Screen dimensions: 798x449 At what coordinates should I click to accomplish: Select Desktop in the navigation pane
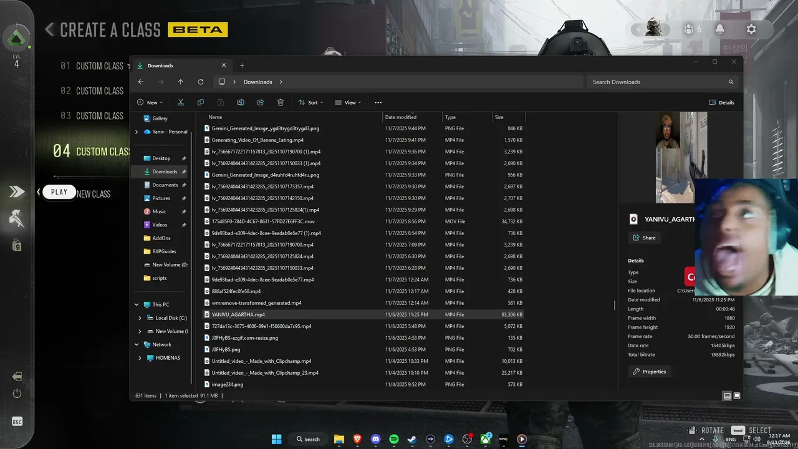[x=161, y=158]
